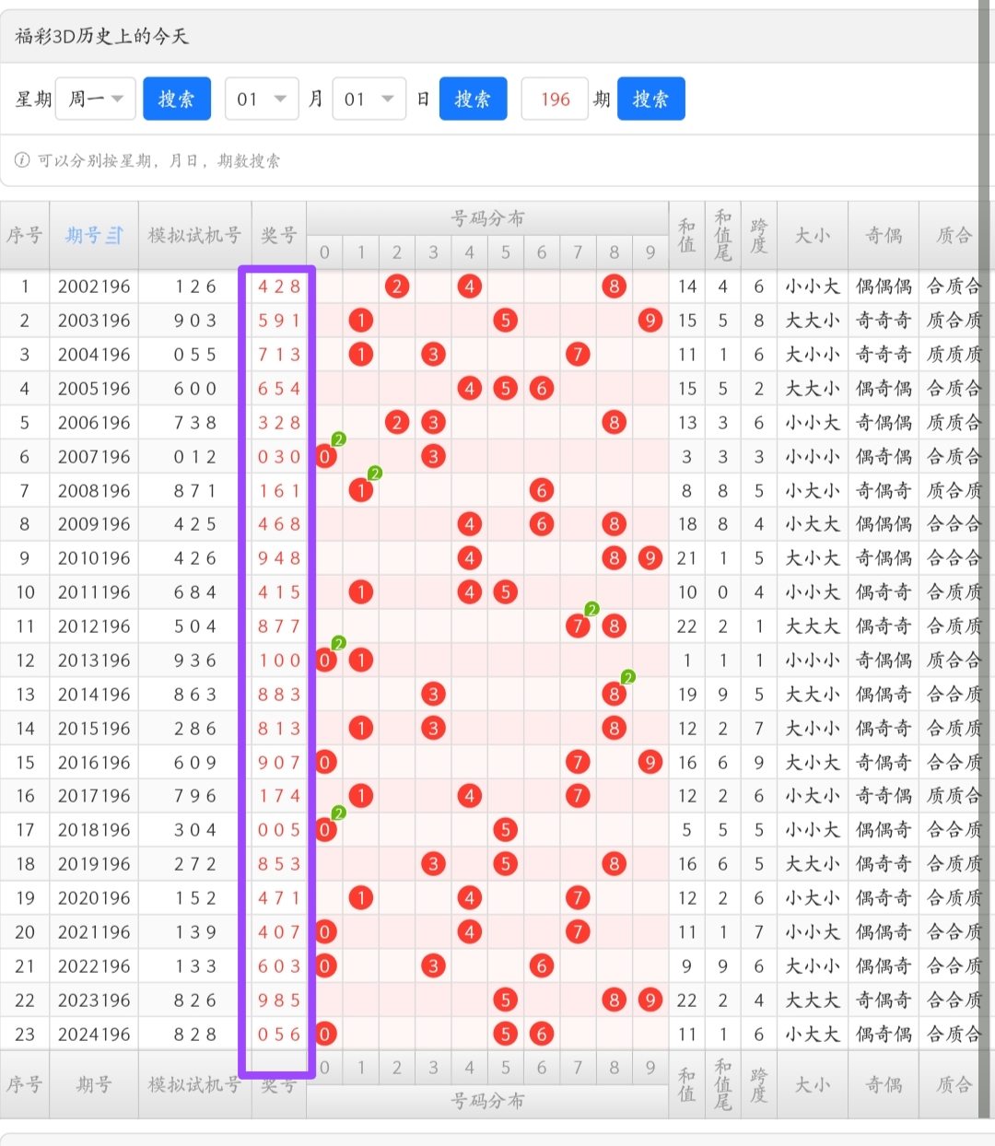This screenshot has width=995, height=1146.
Task: Click the info icon before the search hint
Action: point(22,160)
